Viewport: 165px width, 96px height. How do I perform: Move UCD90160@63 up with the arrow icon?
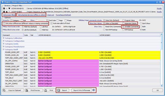click(x=6, y=12)
